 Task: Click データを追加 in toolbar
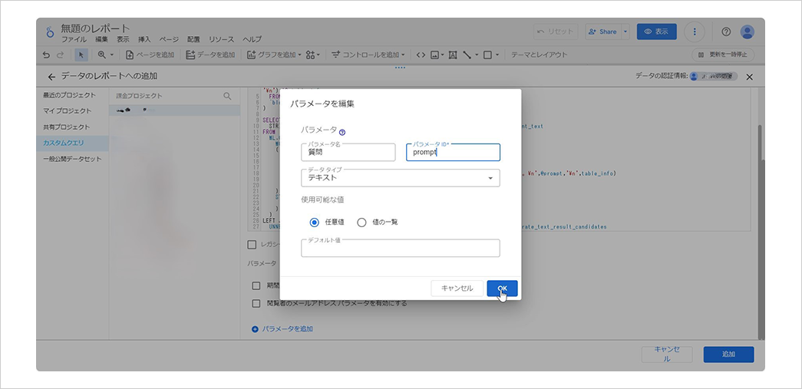click(210, 54)
